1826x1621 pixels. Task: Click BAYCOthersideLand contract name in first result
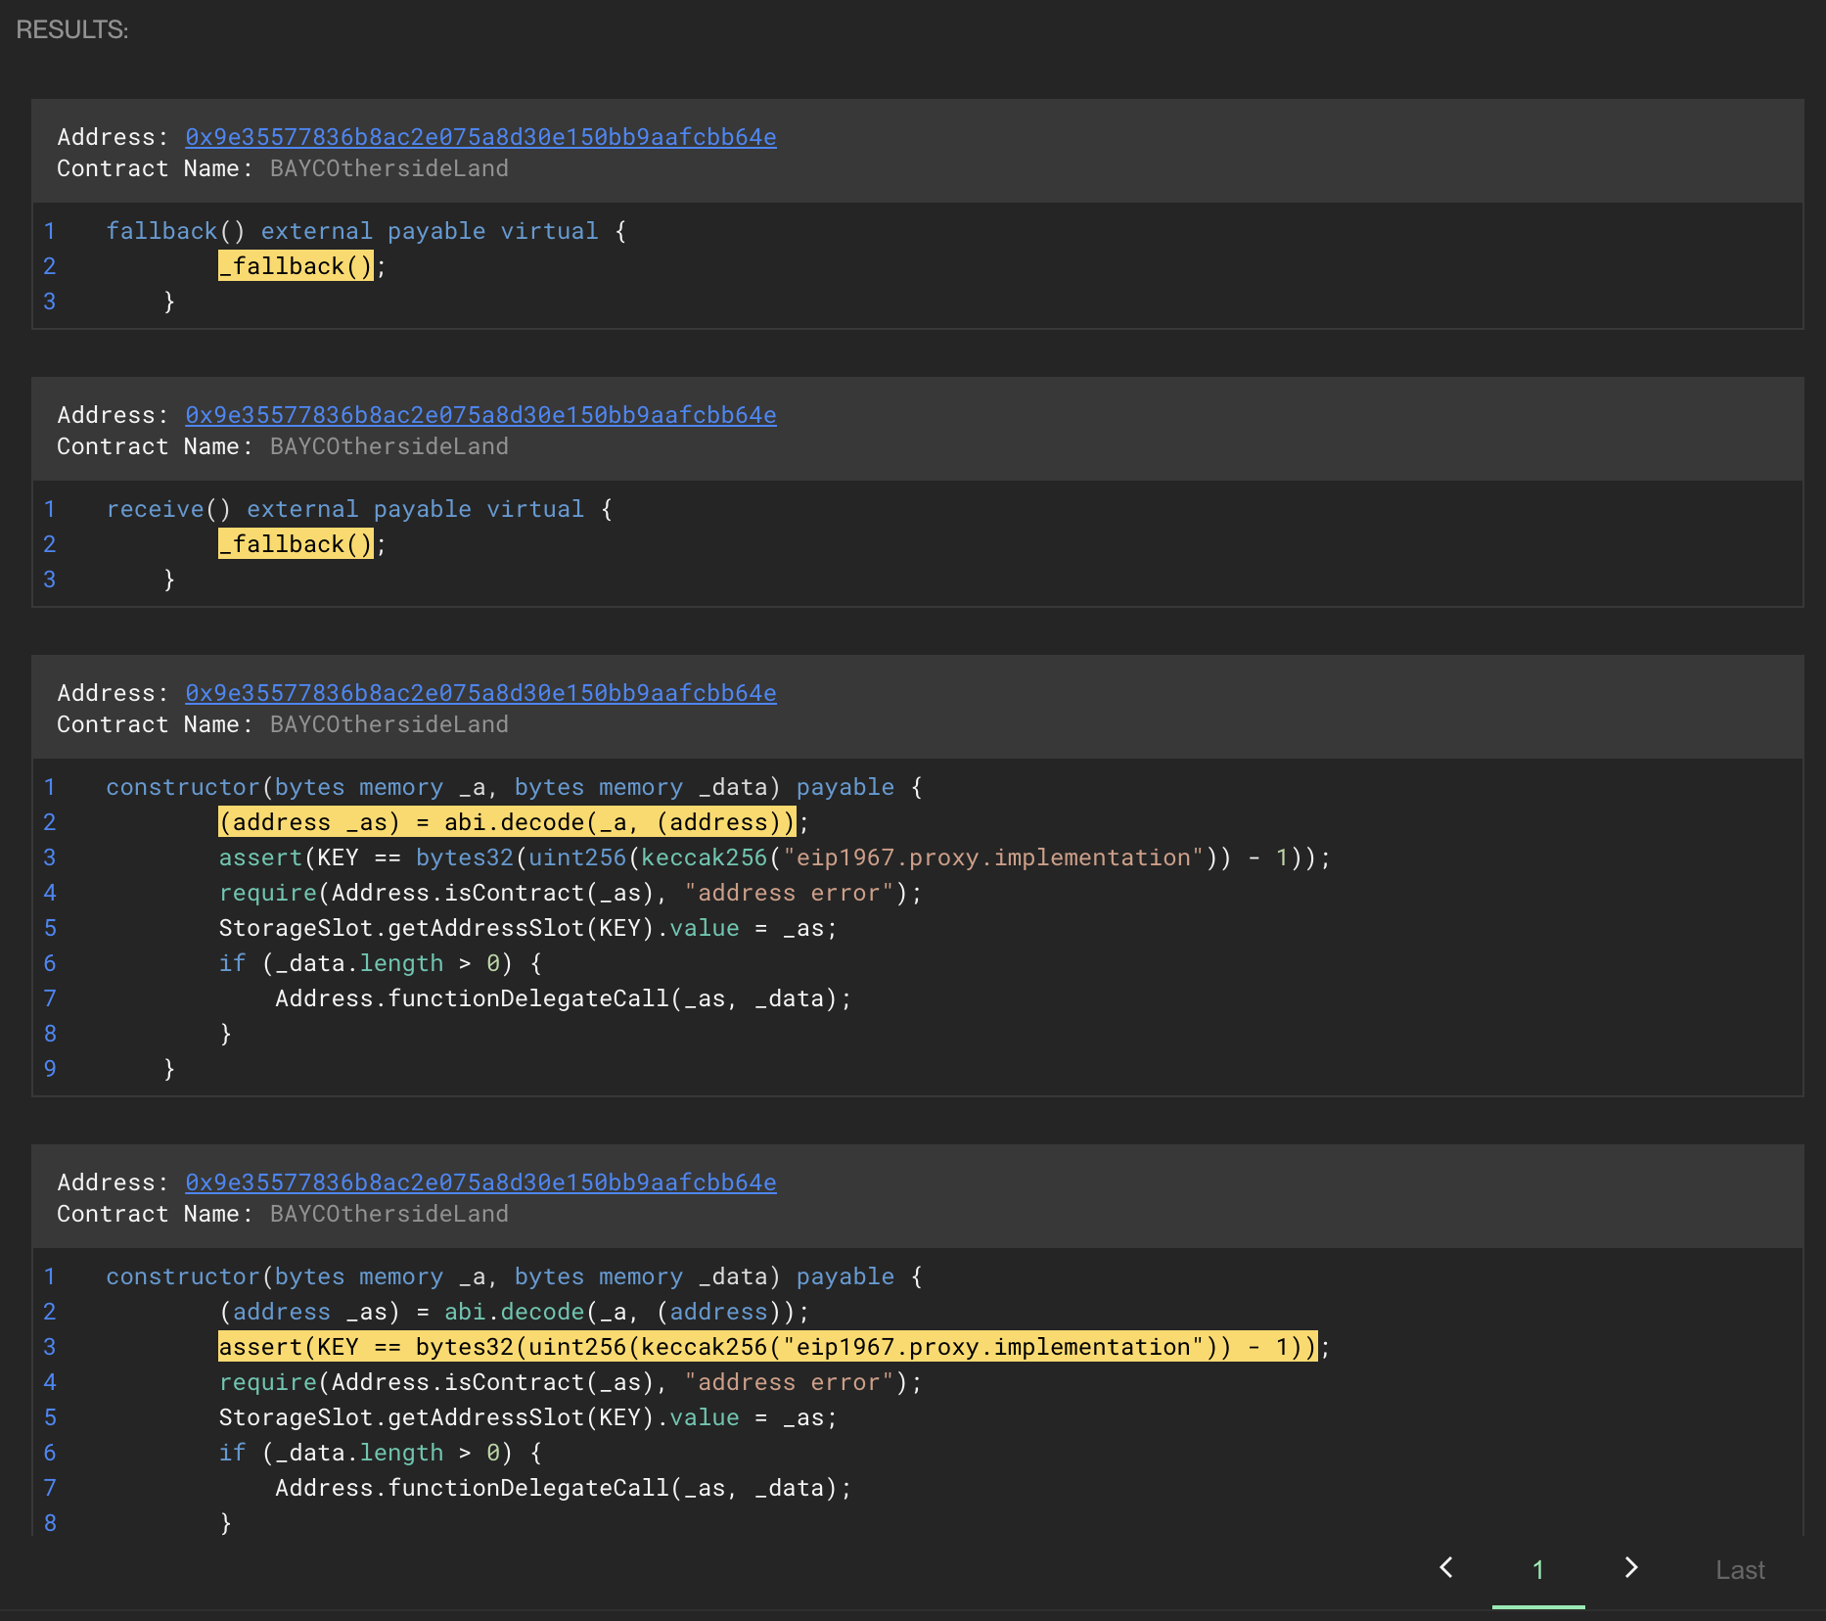[388, 168]
